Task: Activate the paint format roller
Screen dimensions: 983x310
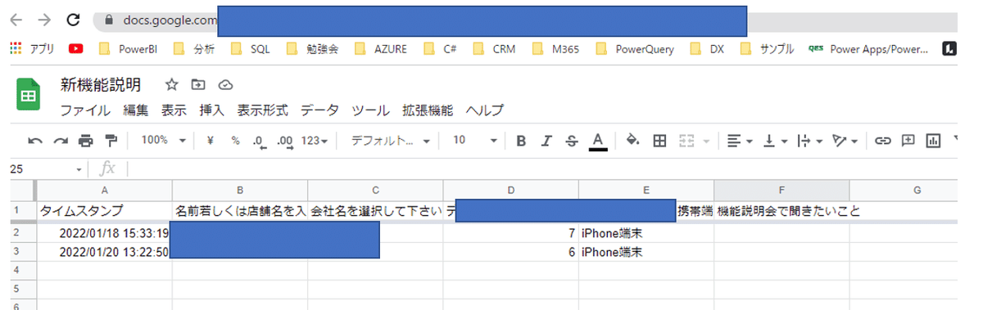Action: coord(111,141)
